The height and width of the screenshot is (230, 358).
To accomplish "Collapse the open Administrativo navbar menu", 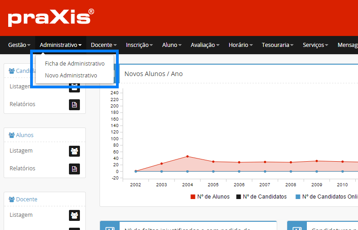I will 61,45.
